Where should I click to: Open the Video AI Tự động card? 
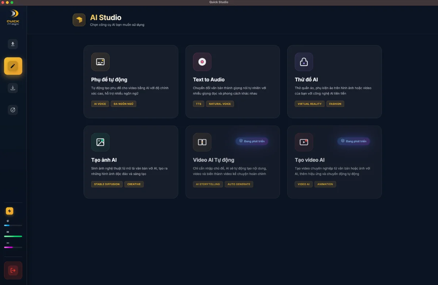233,162
